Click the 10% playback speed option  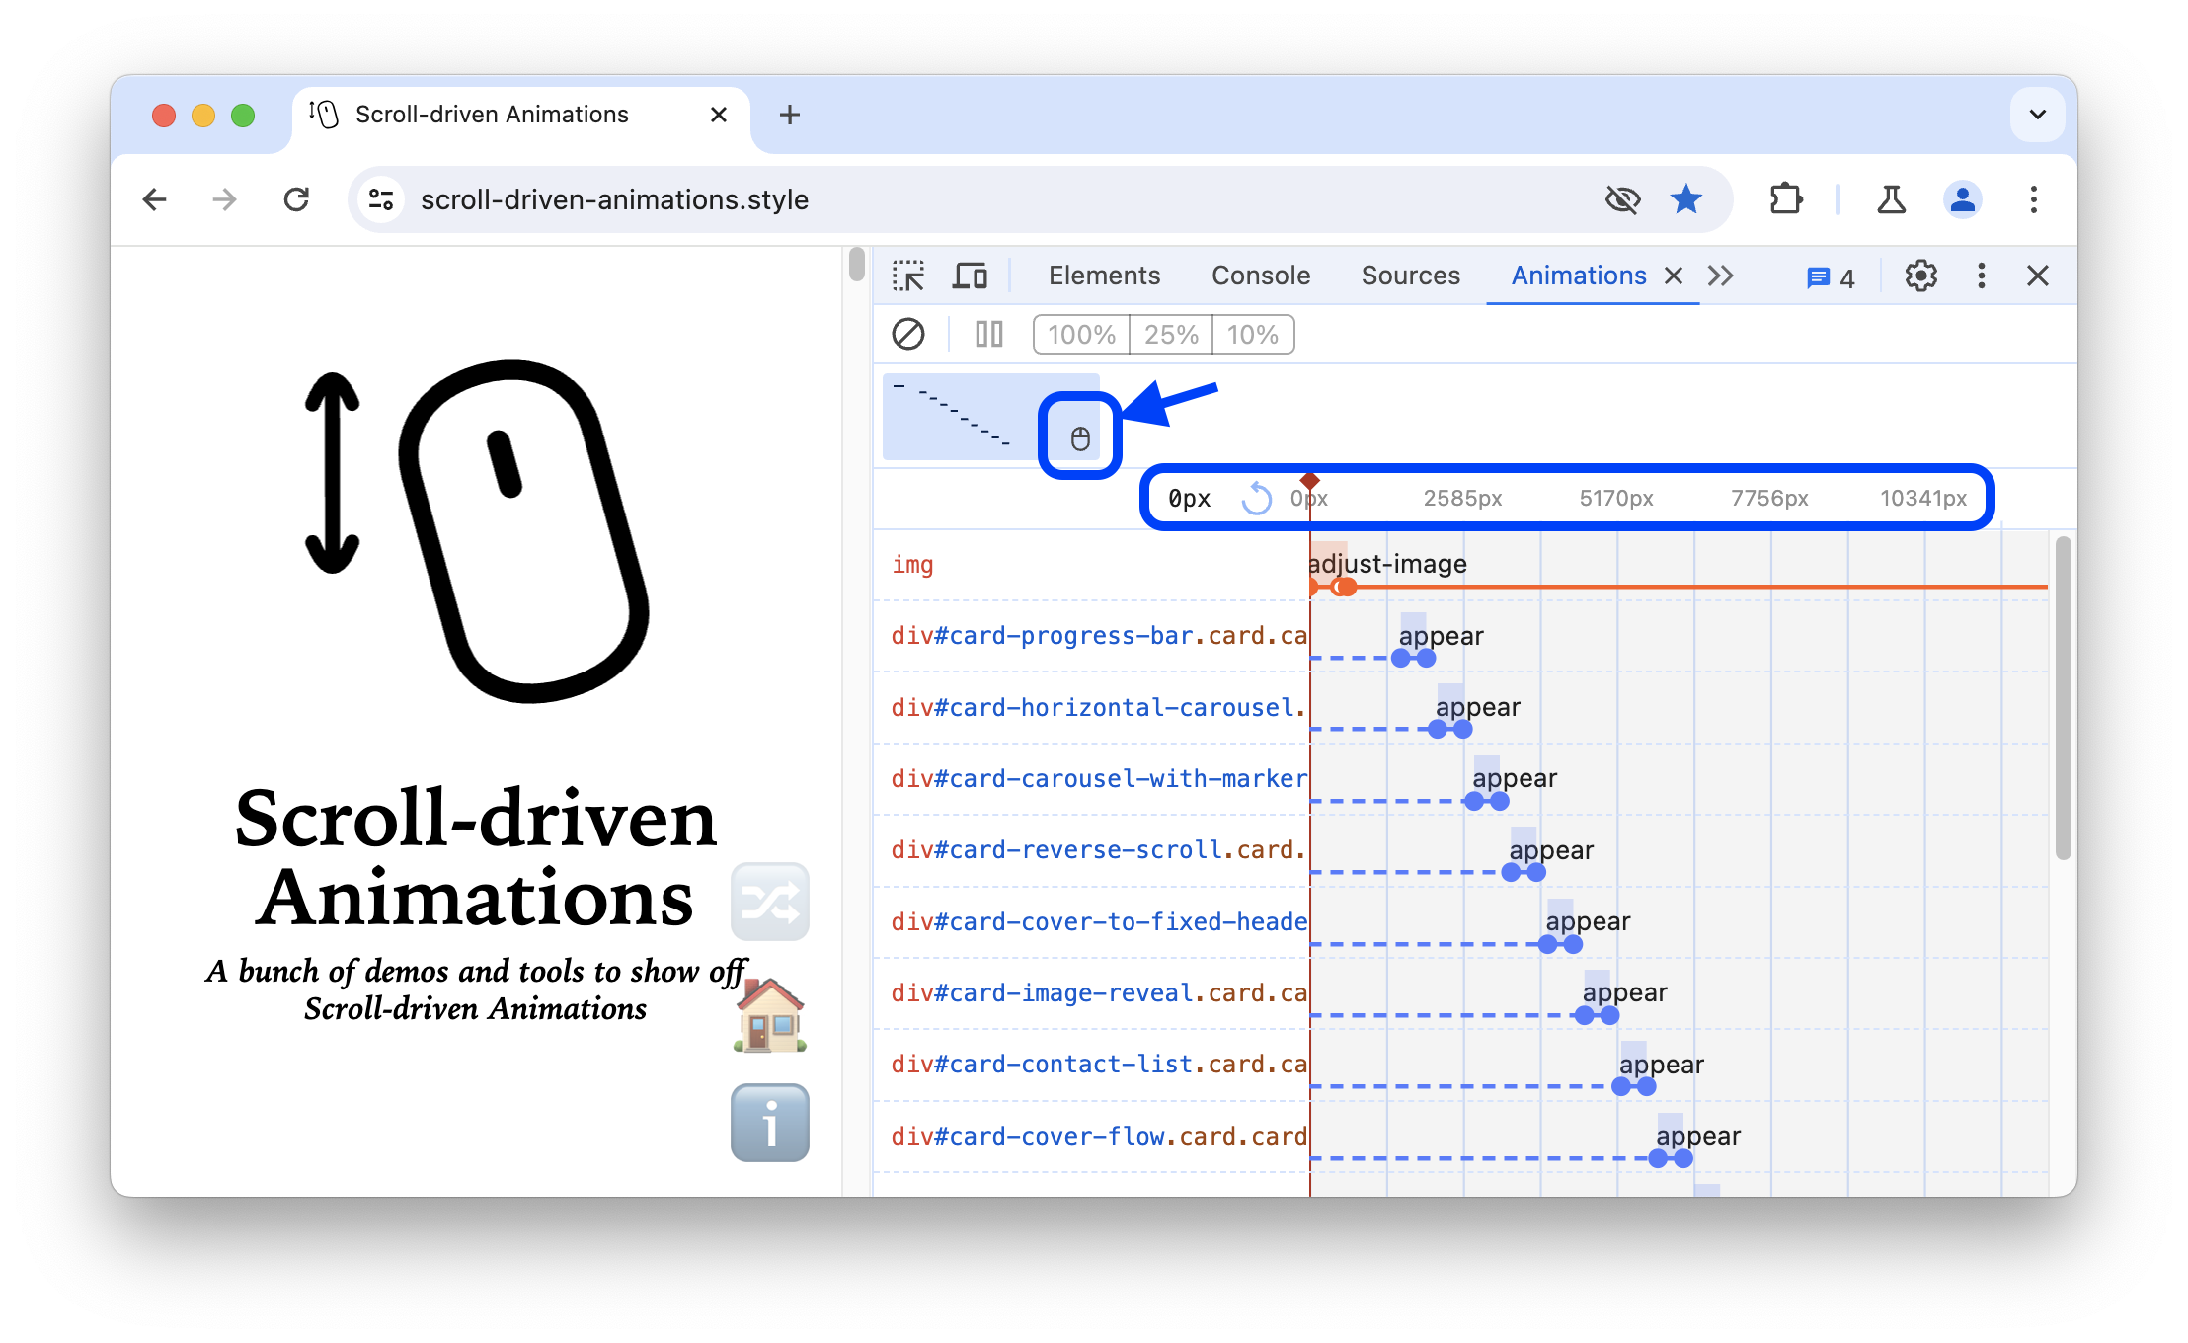[1255, 333]
